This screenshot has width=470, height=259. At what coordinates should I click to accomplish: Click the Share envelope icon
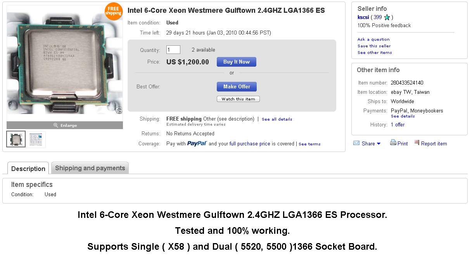[356, 143]
